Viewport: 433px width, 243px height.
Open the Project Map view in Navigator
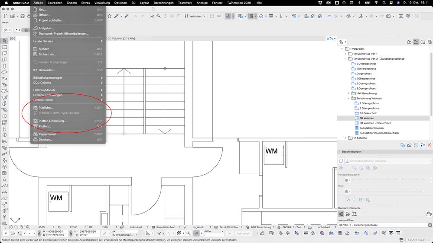(409, 42)
